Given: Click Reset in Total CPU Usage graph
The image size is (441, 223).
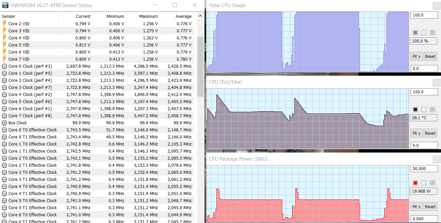Looking at the screenshot, I should 430,56.
